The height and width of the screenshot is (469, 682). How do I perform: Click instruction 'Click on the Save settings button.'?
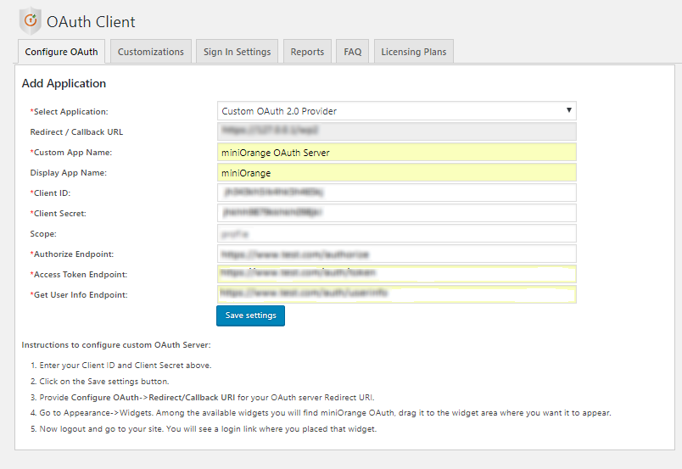coord(104,382)
